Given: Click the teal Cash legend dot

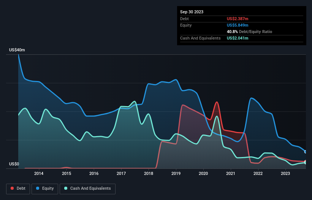Looking at the screenshot, I should point(66,188).
